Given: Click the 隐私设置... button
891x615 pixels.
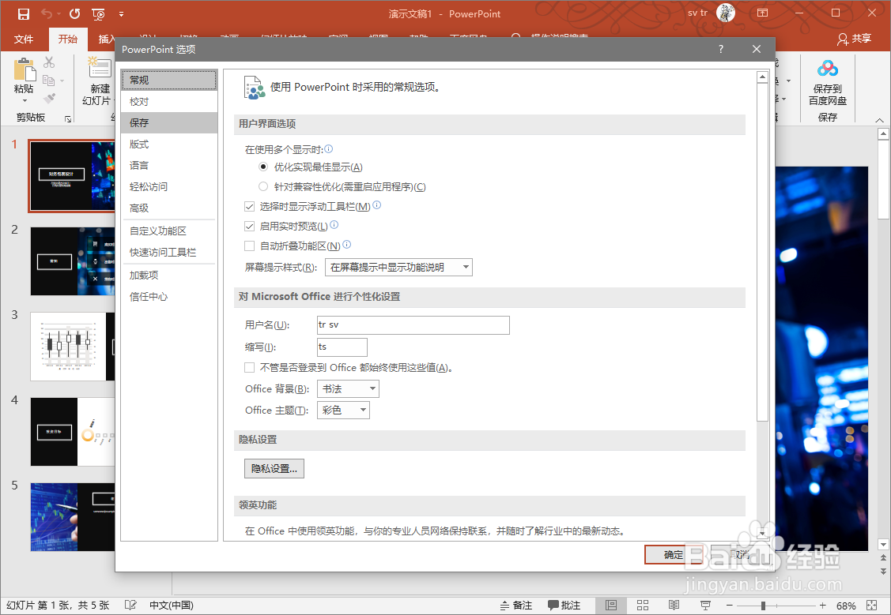Looking at the screenshot, I should (274, 469).
